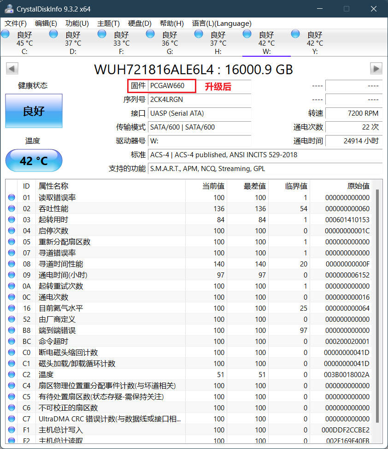The height and width of the screenshot is (449, 388).
Task: Click status orb for 端到端错误 row
Action: 12,330
